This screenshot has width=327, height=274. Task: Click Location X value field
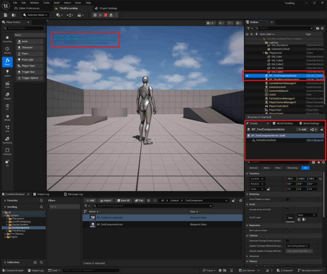coord(291,179)
